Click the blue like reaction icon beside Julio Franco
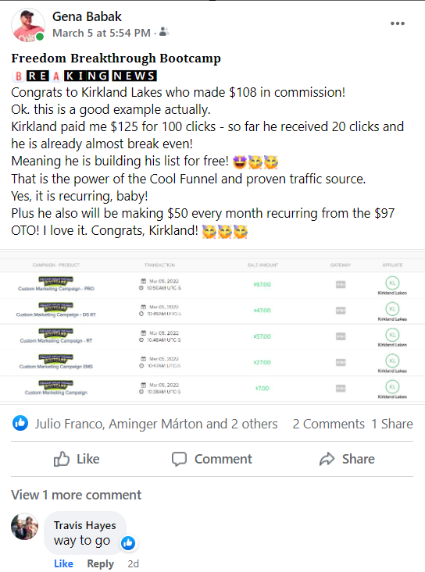 20,423
